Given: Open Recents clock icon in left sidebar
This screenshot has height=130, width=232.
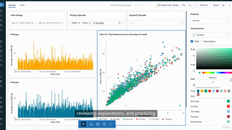Looking at the screenshot, I should (1, 16).
